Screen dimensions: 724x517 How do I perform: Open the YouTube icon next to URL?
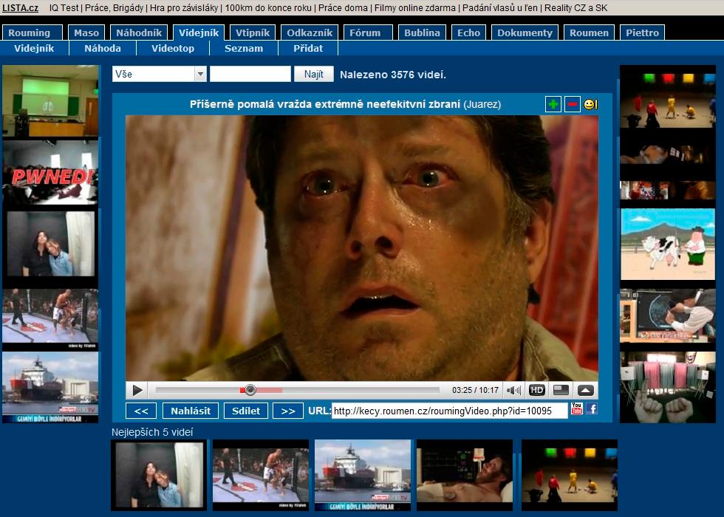point(577,408)
